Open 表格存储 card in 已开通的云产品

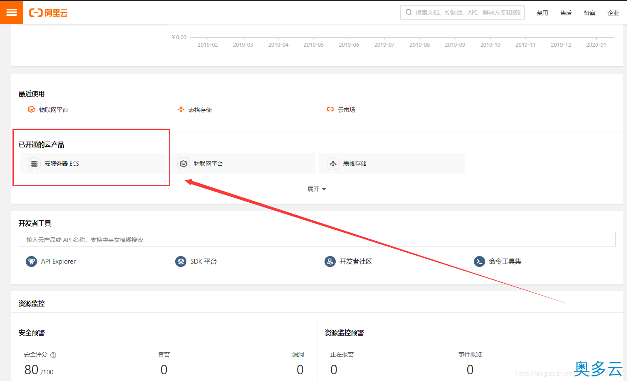tap(392, 164)
